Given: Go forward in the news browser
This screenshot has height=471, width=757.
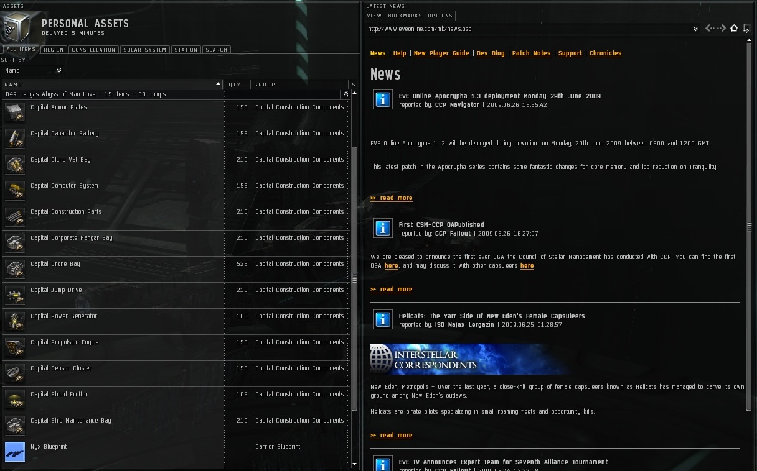Looking at the screenshot, I should click(x=722, y=29).
